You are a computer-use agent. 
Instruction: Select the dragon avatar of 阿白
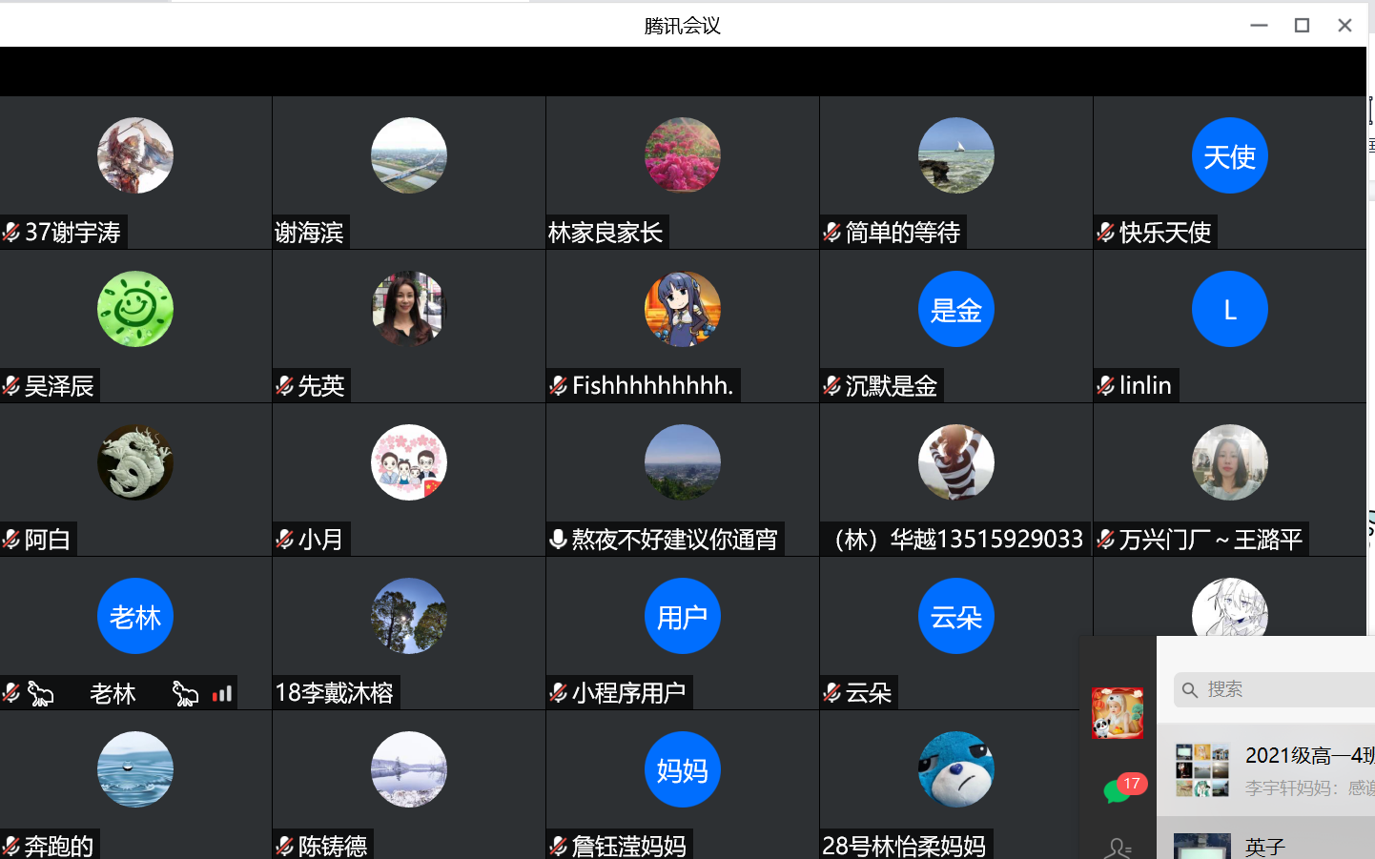pos(135,462)
